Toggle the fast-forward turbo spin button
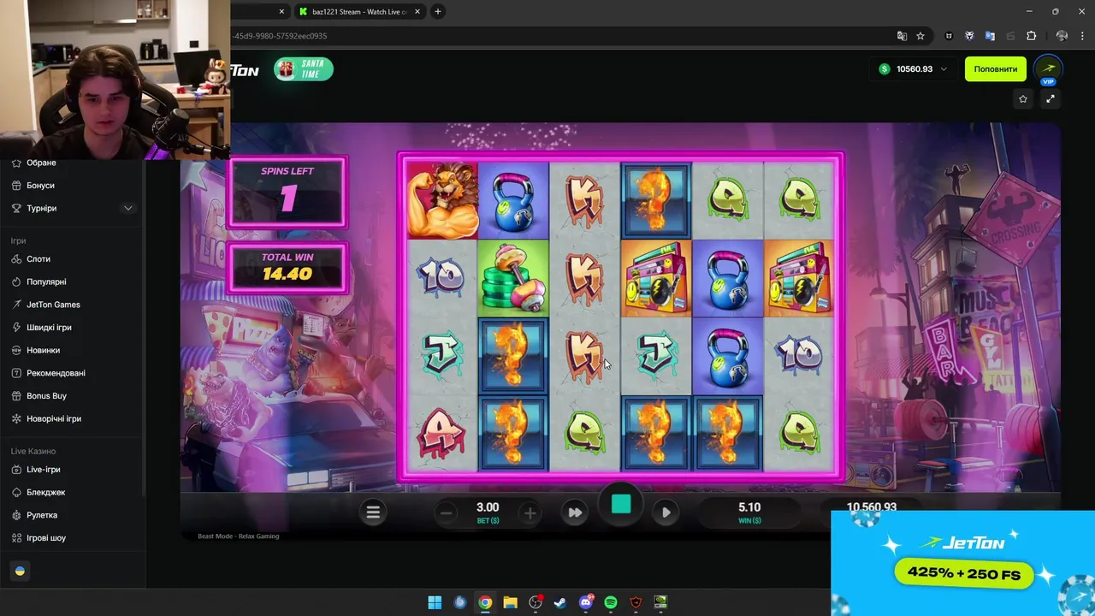The width and height of the screenshot is (1095, 616). point(575,512)
